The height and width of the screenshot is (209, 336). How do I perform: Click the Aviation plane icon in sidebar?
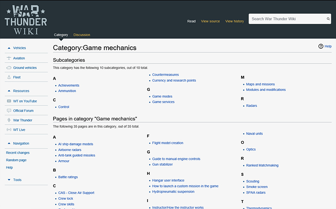tap(9, 58)
